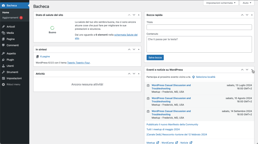The image size is (258, 144).
Task: Collapse the Stato di salute del sito panel
Action: point(139,15)
